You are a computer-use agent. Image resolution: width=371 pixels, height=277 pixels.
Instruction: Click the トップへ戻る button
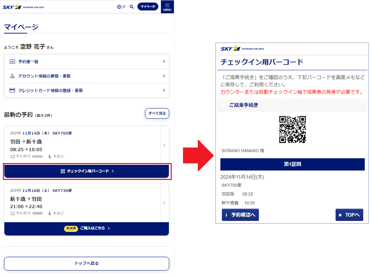click(x=86, y=263)
